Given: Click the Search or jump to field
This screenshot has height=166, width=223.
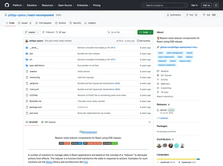Looking at the screenshot, I should [164, 5].
